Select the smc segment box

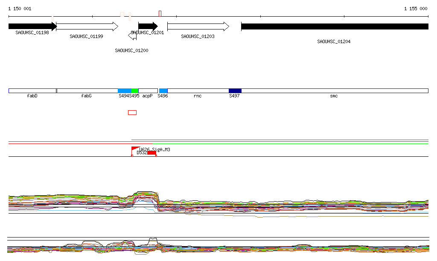point(335,91)
